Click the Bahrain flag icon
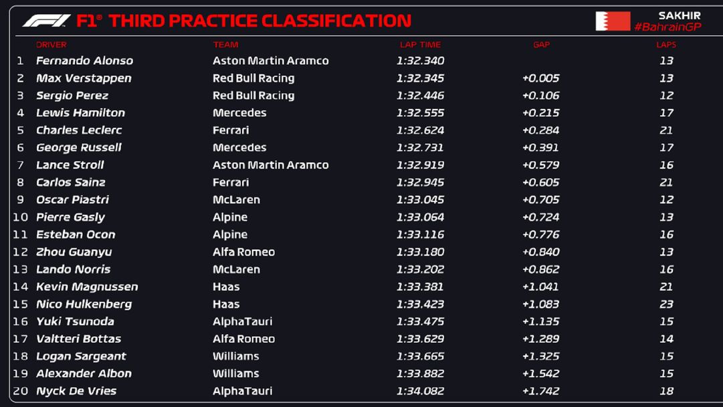Screen dimensions: 723x407 pos(612,21)
